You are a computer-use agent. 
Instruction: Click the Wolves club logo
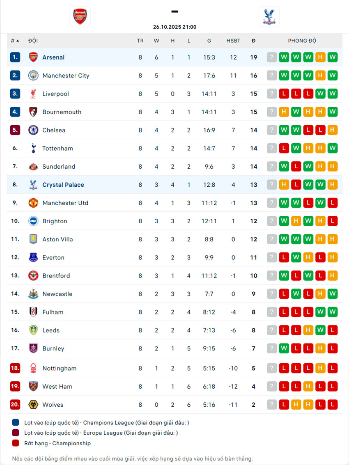pos(33,405)
